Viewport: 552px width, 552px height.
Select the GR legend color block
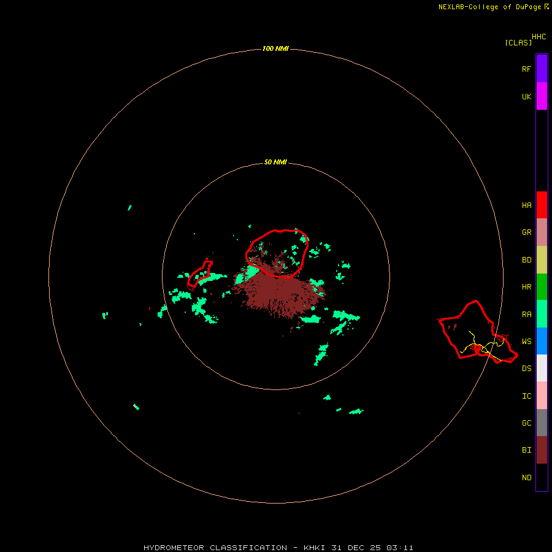(542, 232)
